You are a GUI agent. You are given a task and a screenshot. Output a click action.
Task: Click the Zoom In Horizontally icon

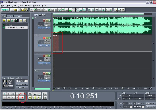(30, 94)
